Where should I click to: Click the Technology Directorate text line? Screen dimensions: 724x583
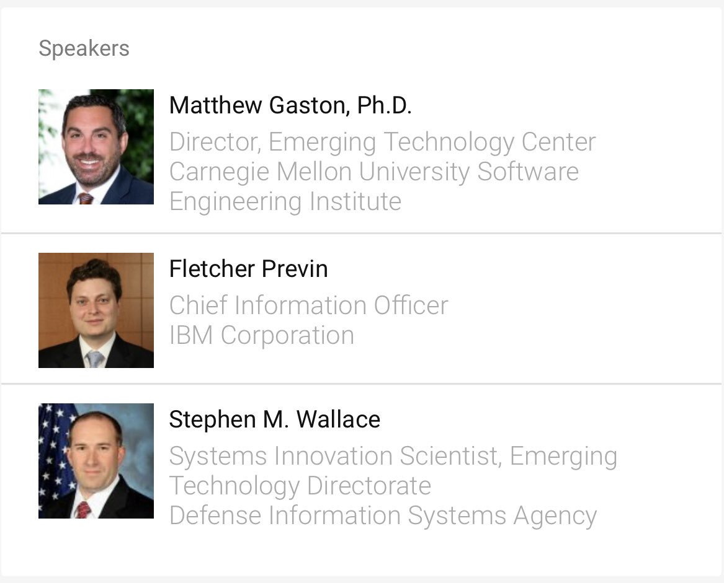300,486
